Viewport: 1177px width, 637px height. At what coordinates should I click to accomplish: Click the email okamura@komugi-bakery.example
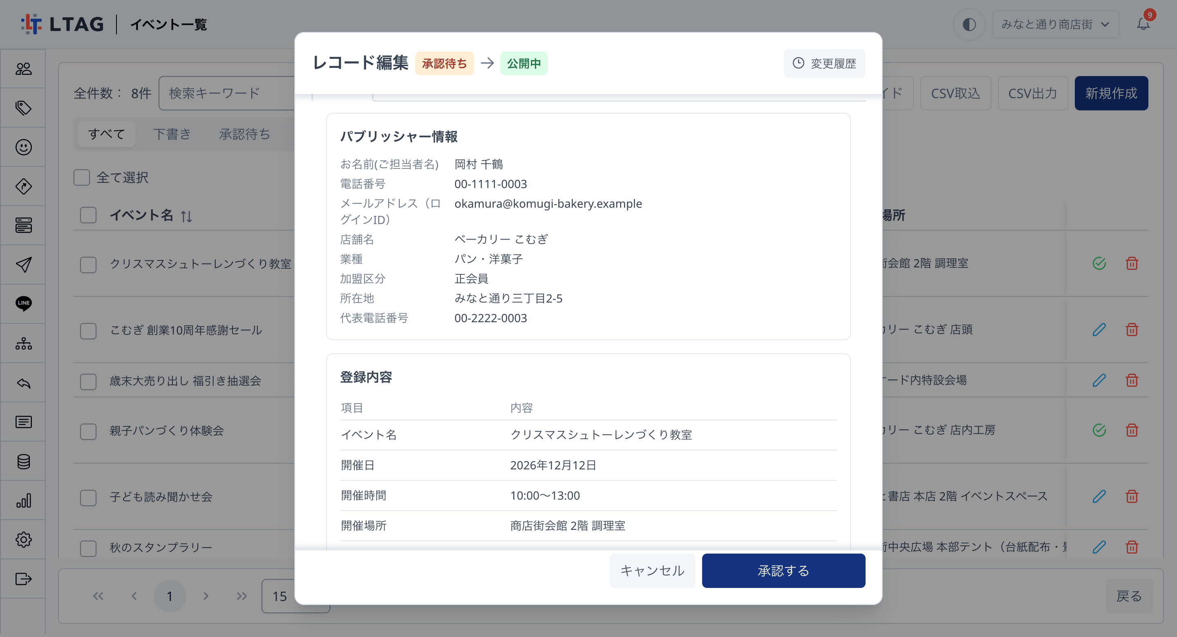pyautogui.click(x=548, y=203)
